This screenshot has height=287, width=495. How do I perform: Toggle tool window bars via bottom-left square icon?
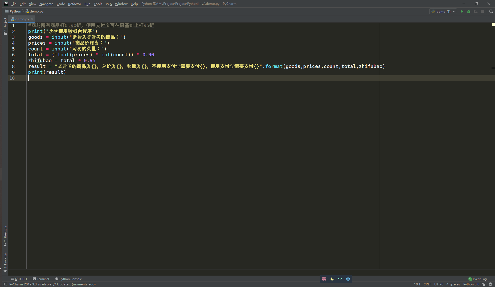(5, 284)
